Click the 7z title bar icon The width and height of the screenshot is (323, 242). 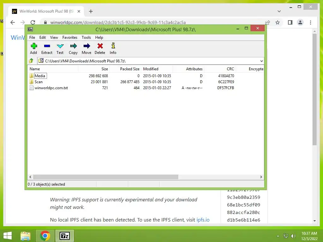coord(30,29)
